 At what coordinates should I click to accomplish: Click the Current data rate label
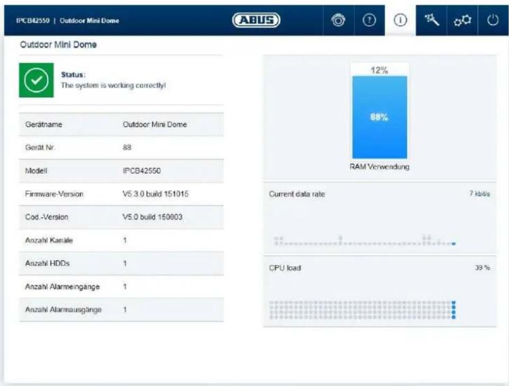tap(297, 194)
